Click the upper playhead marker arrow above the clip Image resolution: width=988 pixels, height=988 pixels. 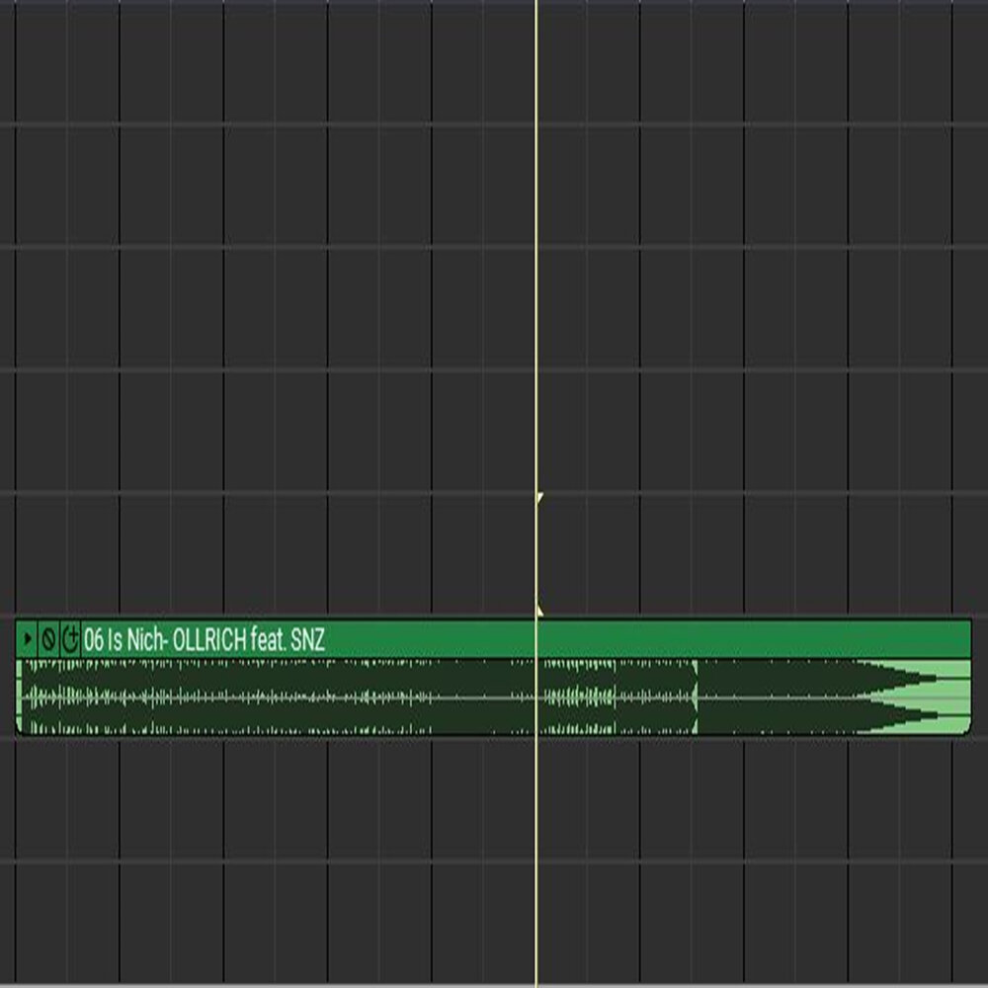(x=539, y=498)
